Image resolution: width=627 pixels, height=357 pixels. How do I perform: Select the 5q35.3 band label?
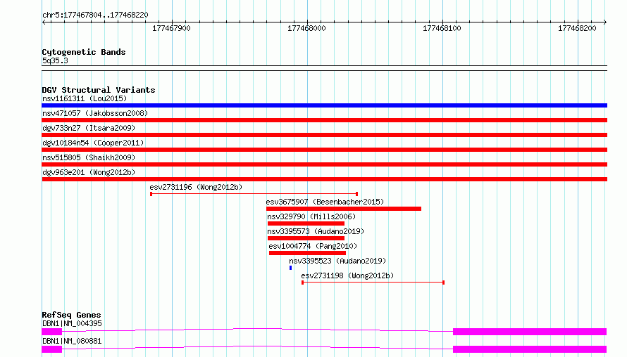pos(55,60)
